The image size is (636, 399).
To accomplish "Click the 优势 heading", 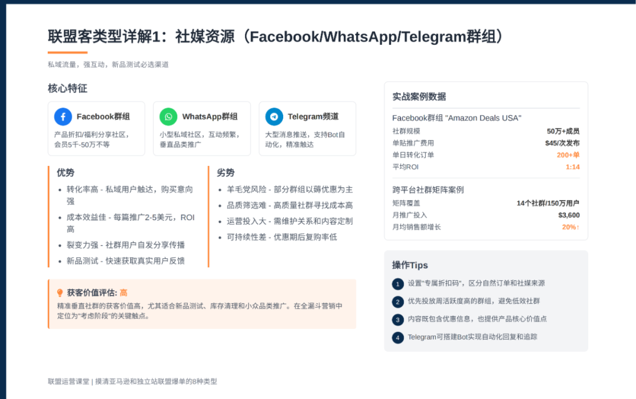I will [x=65, y=172].
